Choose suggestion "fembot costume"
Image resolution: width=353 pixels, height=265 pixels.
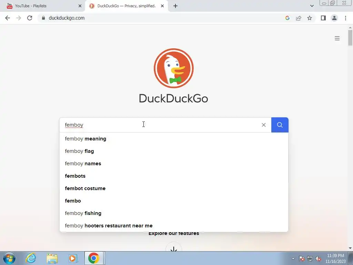pos(174,188)
